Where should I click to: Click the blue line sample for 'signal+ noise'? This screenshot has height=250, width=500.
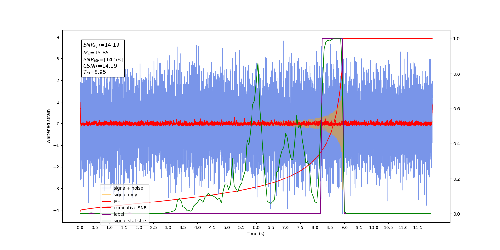(x=107, y=188)
